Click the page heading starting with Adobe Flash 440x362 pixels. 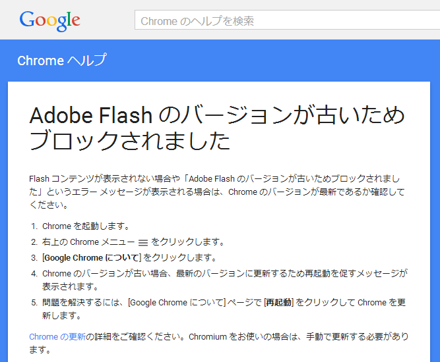tap(216, 128)
